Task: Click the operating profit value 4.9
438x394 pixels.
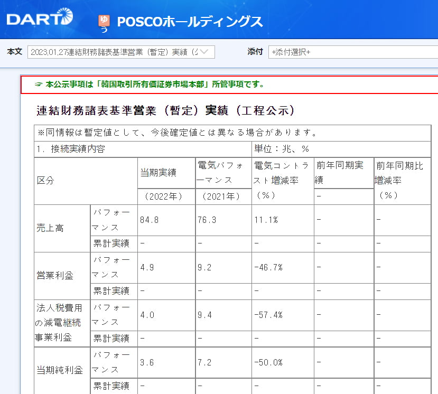Action: [x=147, y=267]
